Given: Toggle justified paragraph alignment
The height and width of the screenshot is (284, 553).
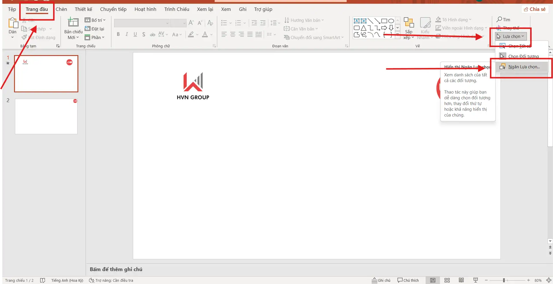Looking at the screenshot, I should (x=250, y=34).
